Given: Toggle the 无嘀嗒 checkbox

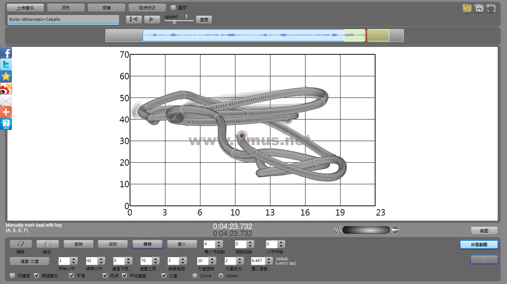Looking at the screenshot, I should [13, 276].
